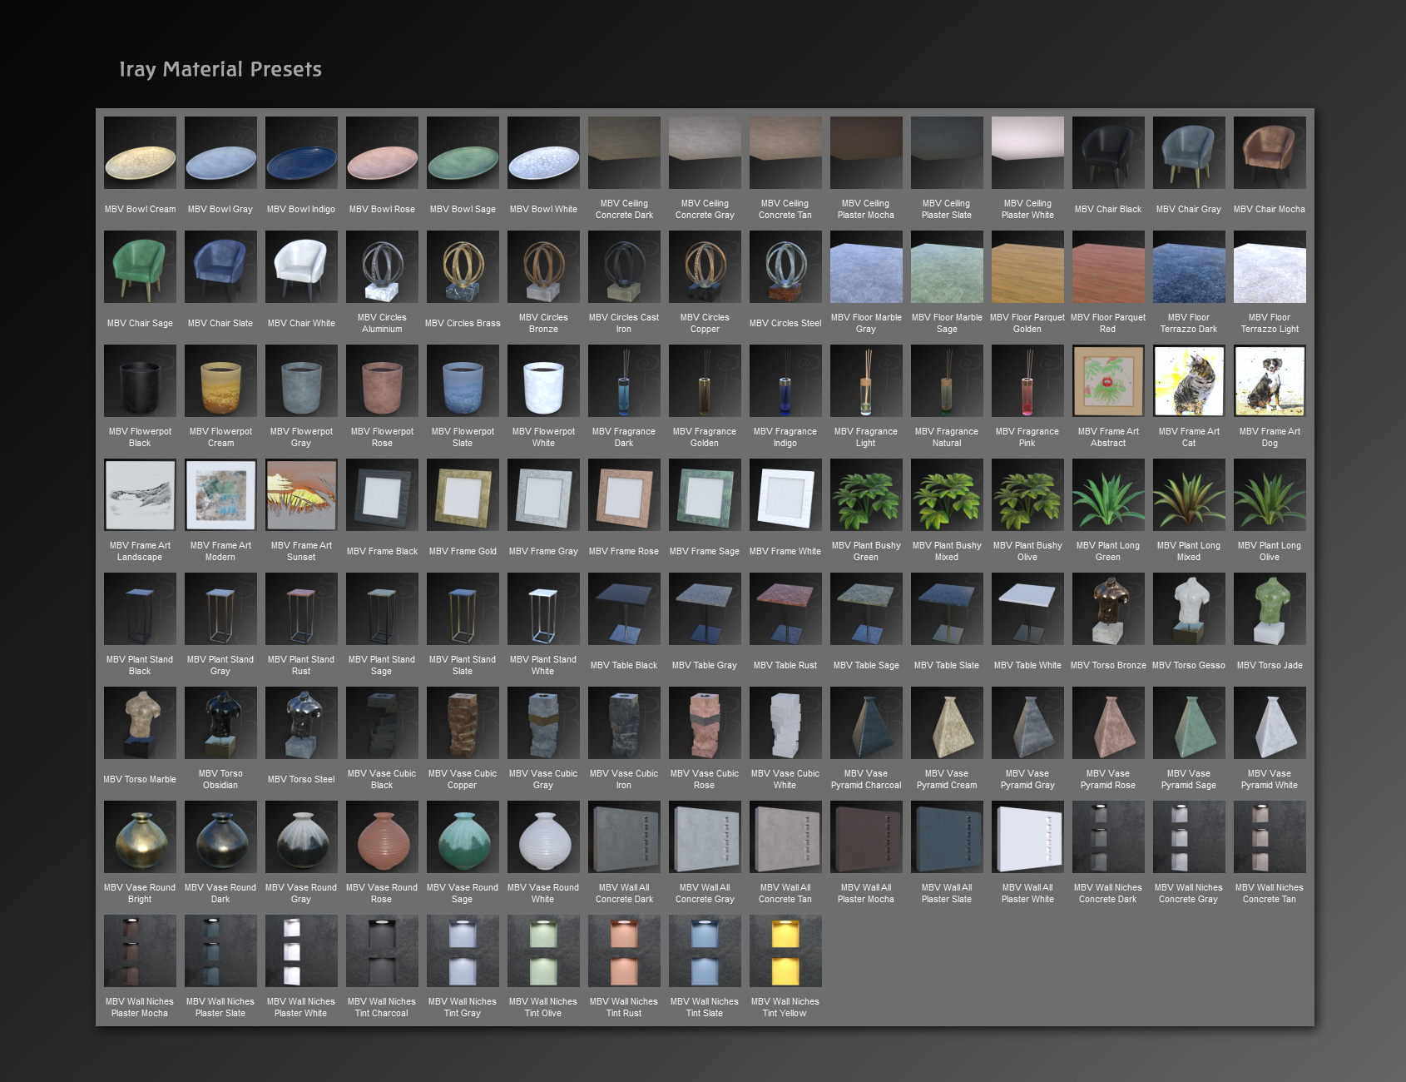Apply the MBV Table Slate preset
1406x1082 pixels.
pyautogui.click(x=947, y=608)
